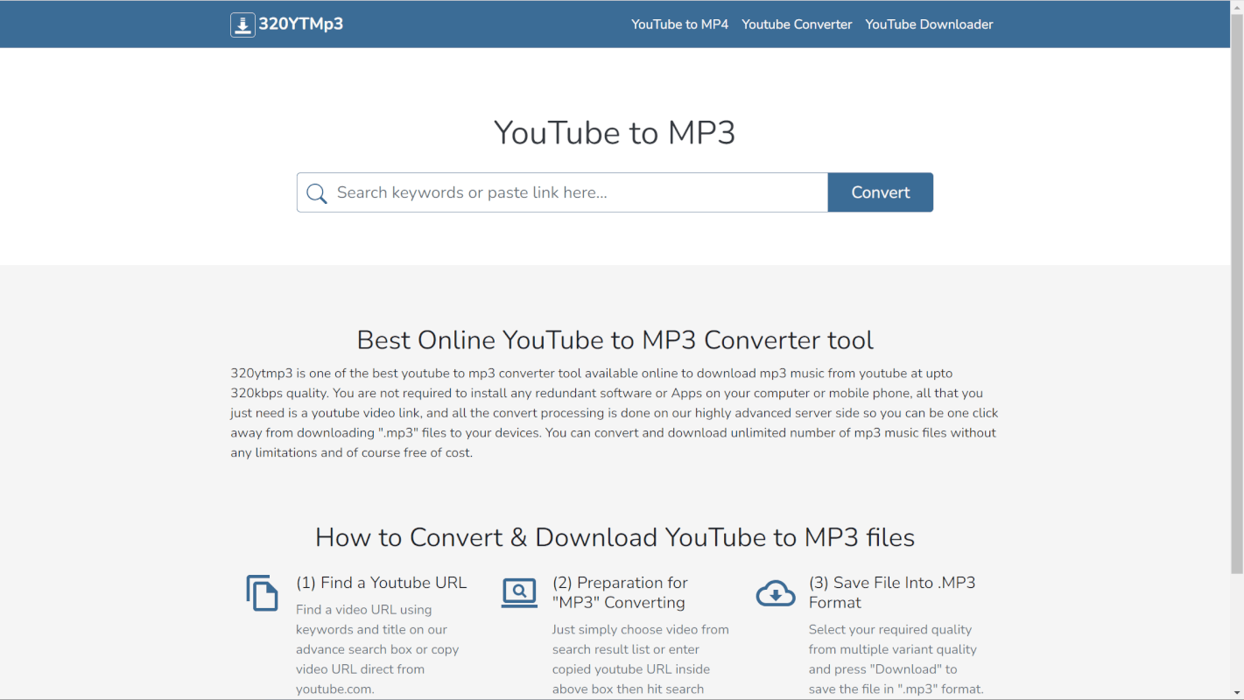Click the "(2) Preparation for MP3 Converting" title
Viewport: 1244px width, 700px height.
point(620,592)
